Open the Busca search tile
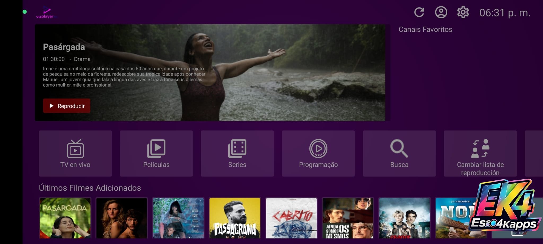The width and height of the screenshot is (543, 244). coord(399,153)
